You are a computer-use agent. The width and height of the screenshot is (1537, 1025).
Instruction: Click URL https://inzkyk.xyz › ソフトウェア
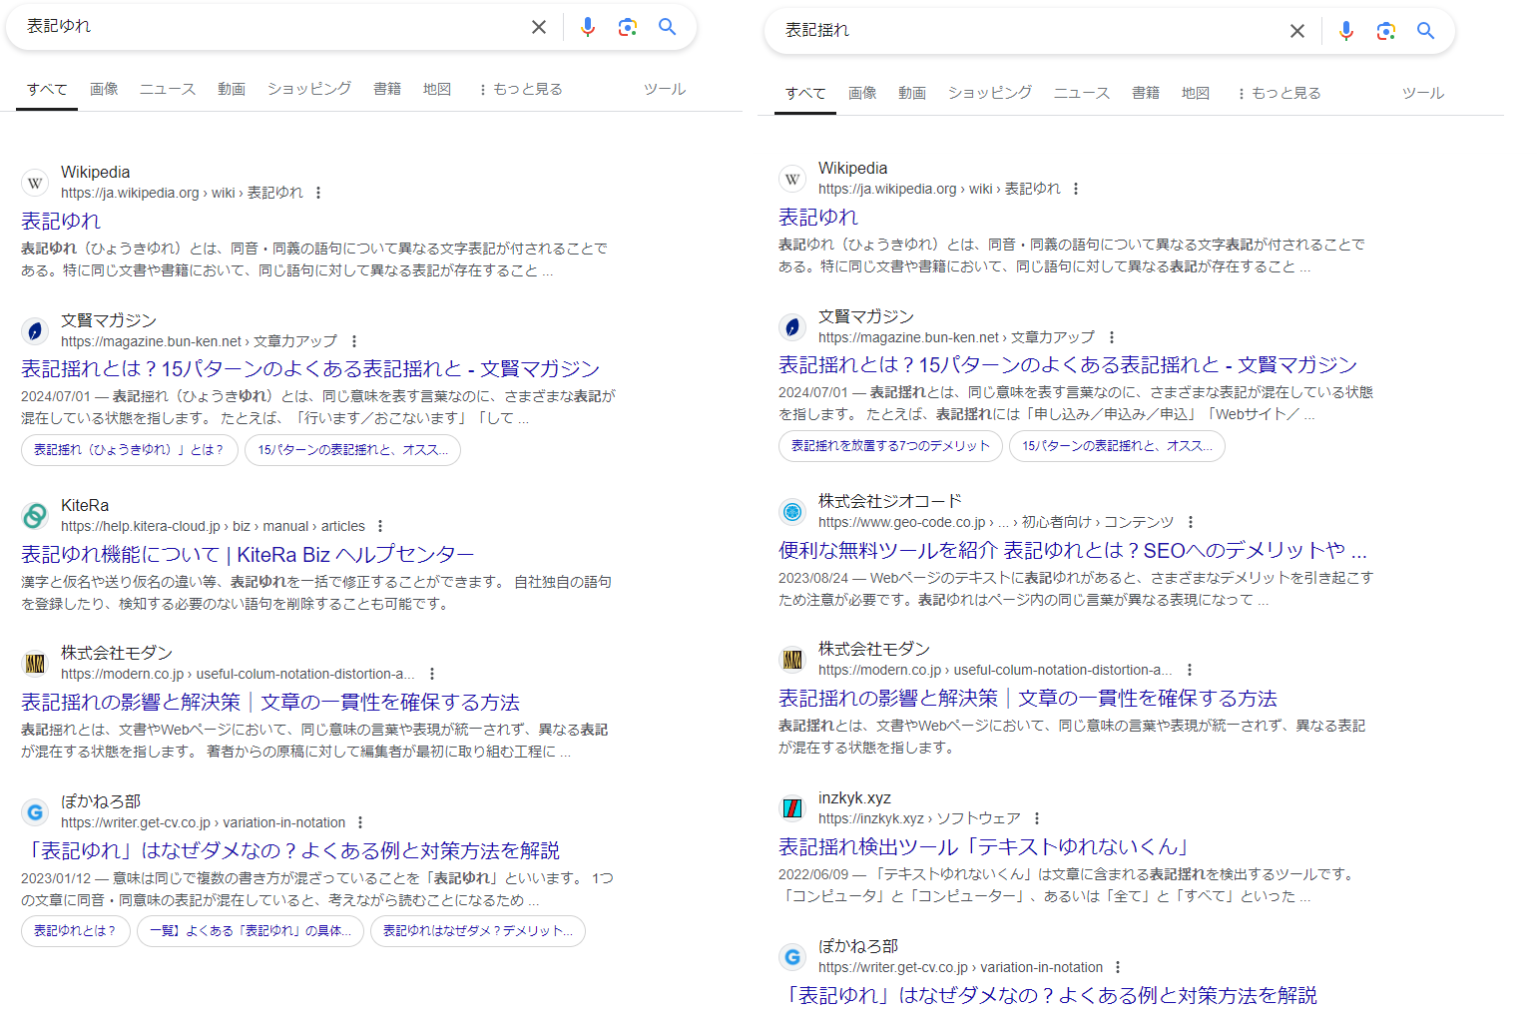[919, 818]
